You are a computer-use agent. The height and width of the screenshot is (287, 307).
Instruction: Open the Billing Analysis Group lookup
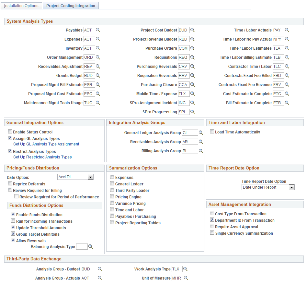tap(201, 151)
